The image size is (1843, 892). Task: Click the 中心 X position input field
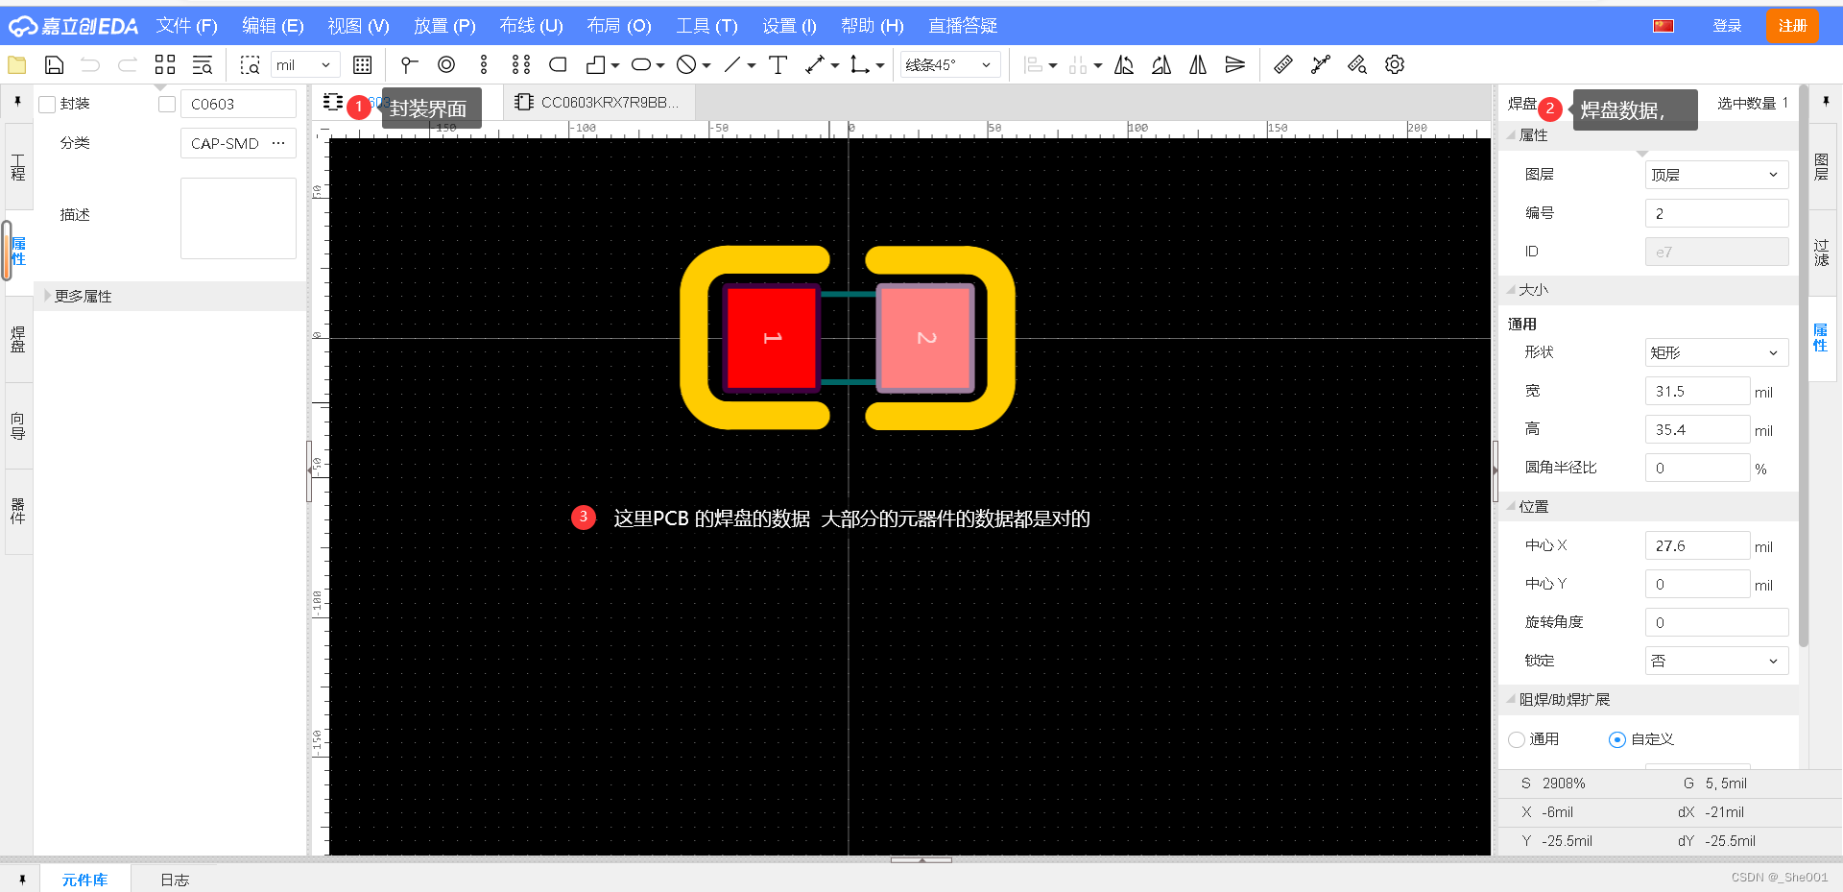[1696, 545]
